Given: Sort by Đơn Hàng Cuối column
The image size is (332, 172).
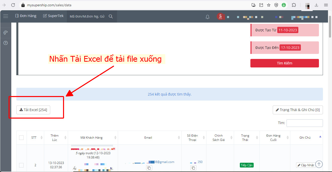Looking at the screenshot, I should [x=275, y=138].
